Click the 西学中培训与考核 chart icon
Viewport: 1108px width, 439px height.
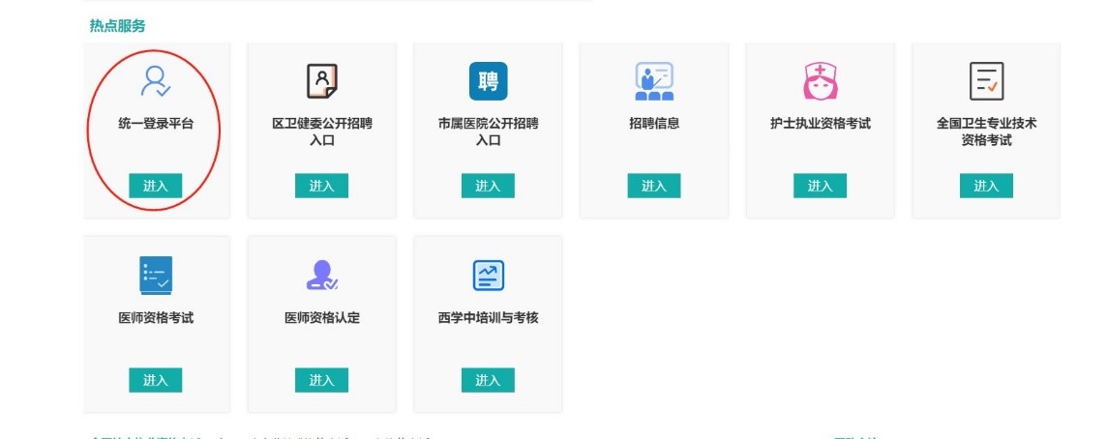coord(488,276)
